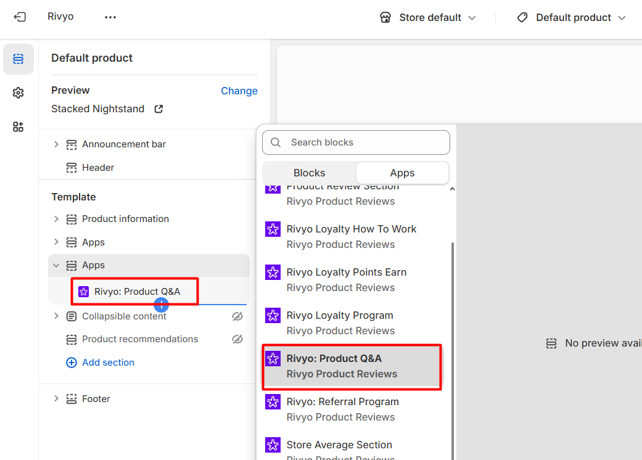
Task: Click the Collapsible content section icon
Action: pos(72,316)
